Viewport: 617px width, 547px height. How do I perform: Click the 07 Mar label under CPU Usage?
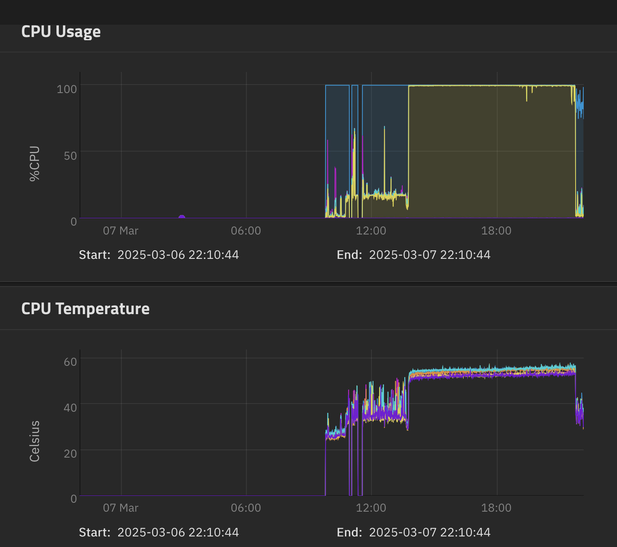pos(121,231)
